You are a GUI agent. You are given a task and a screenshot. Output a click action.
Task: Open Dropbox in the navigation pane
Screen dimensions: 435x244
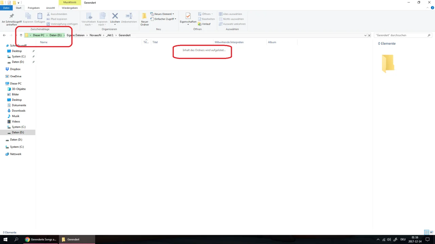coord(15,69)
